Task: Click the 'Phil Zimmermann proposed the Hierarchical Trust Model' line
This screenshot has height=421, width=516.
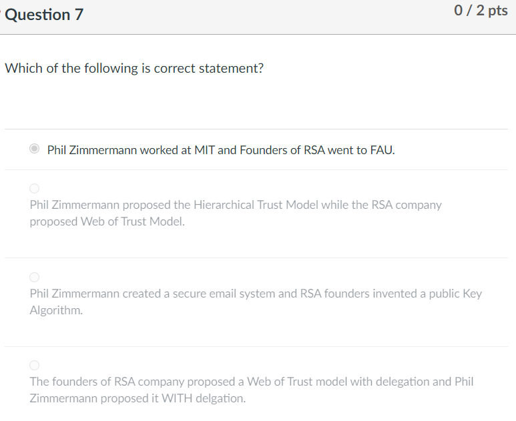Action: coord(235,205)
